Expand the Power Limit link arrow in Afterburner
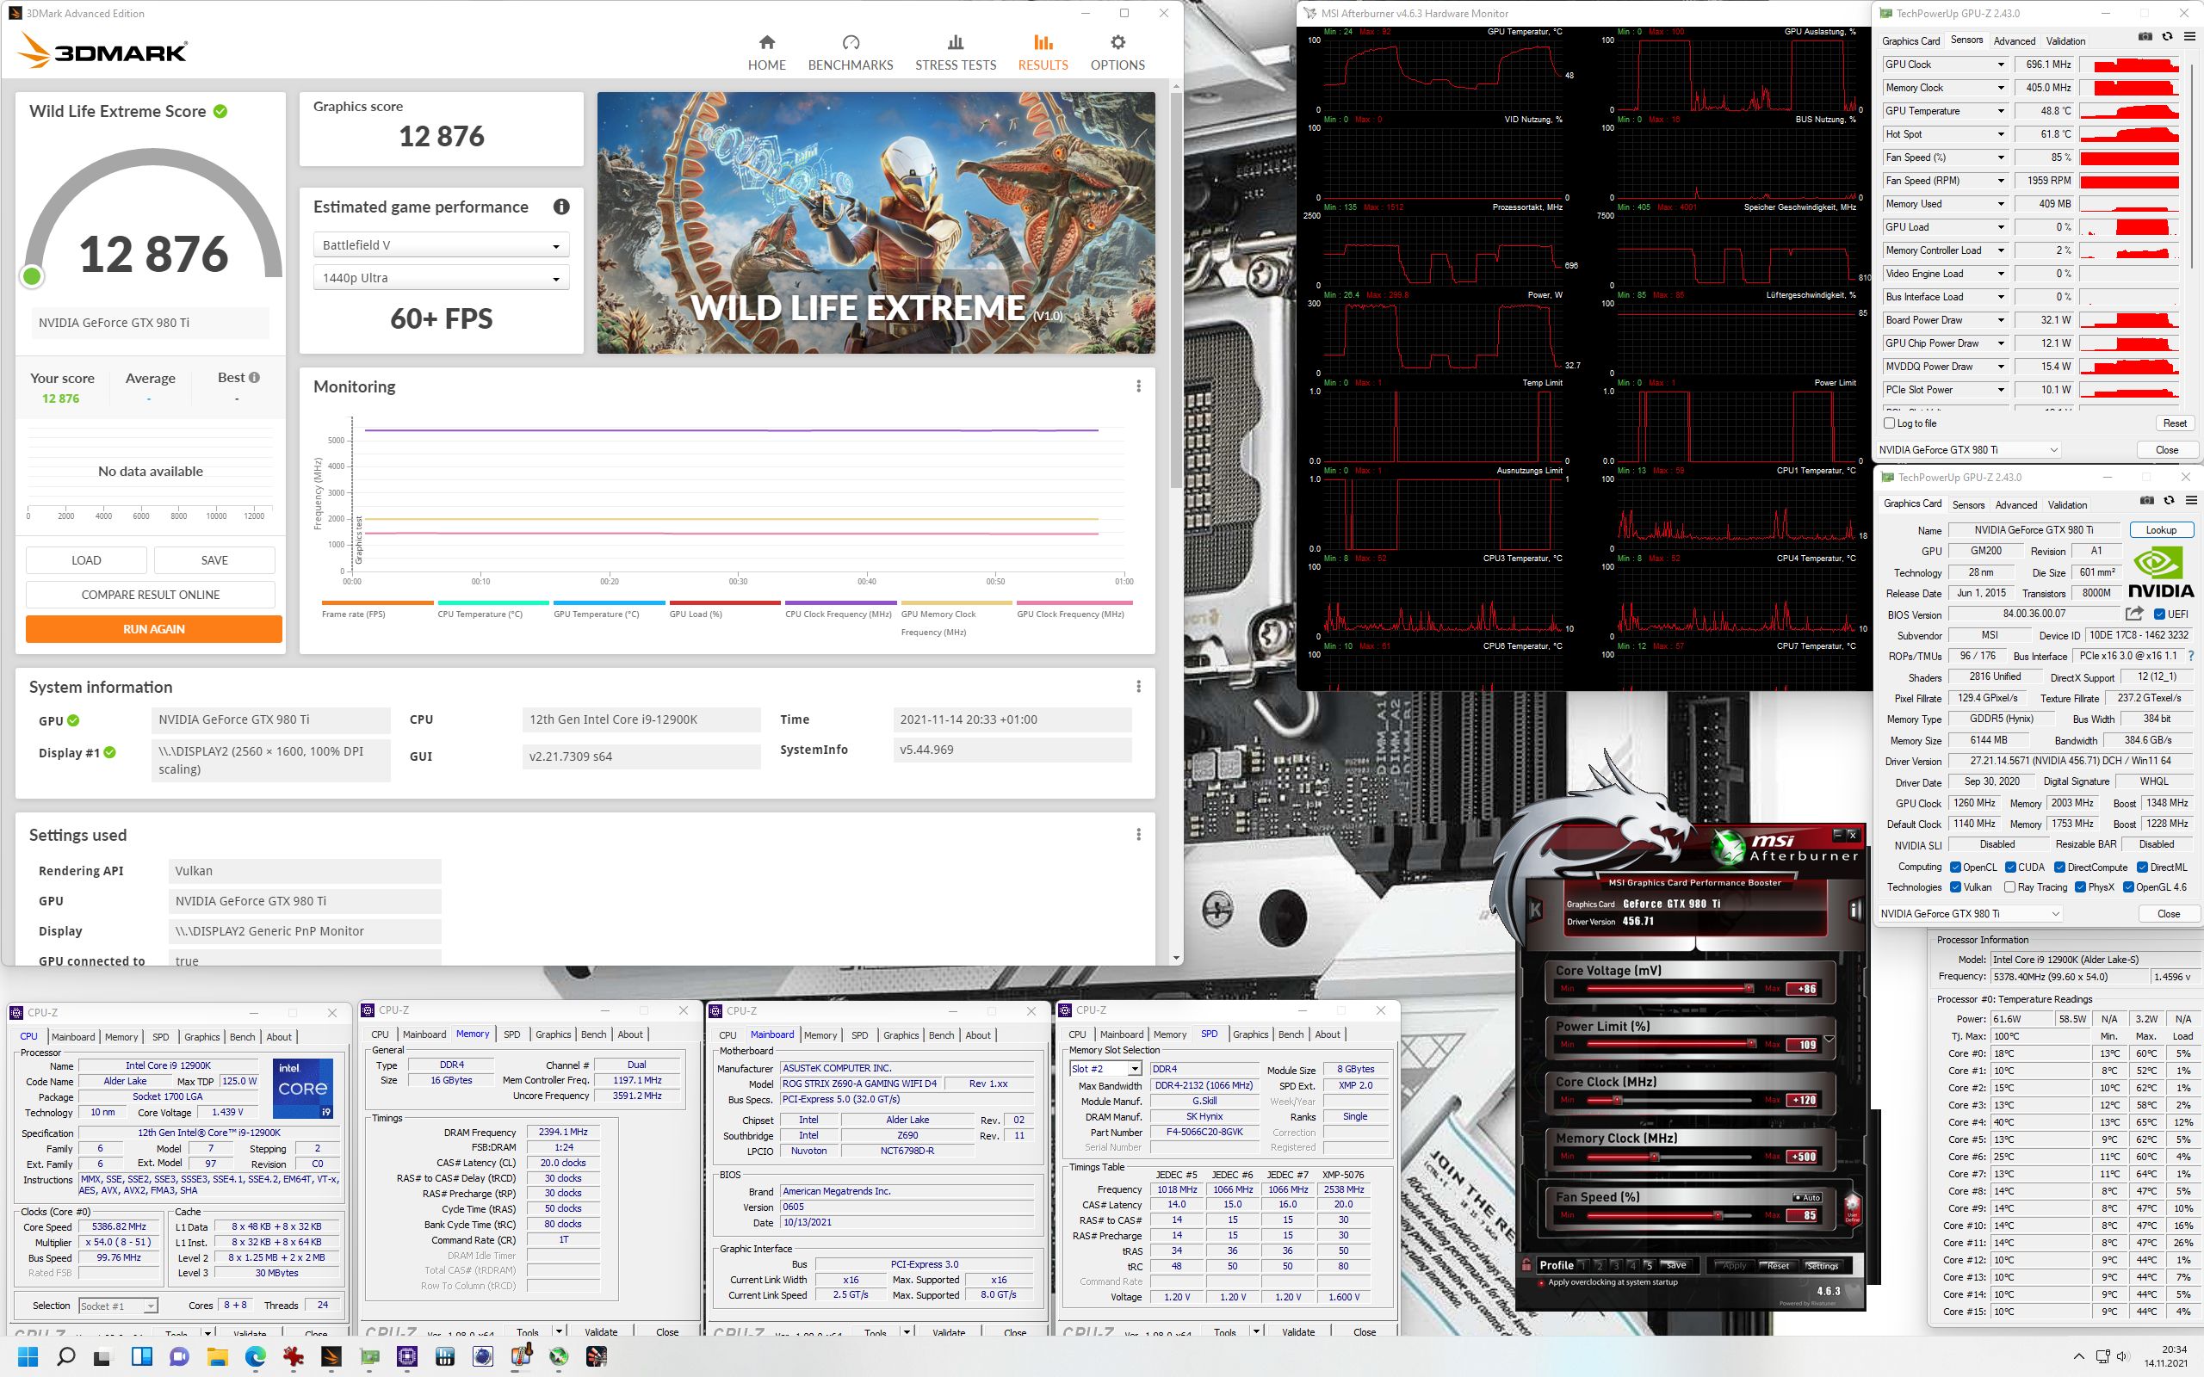This screenshot has height=1377, width=2204. tap(1829, 1039)
